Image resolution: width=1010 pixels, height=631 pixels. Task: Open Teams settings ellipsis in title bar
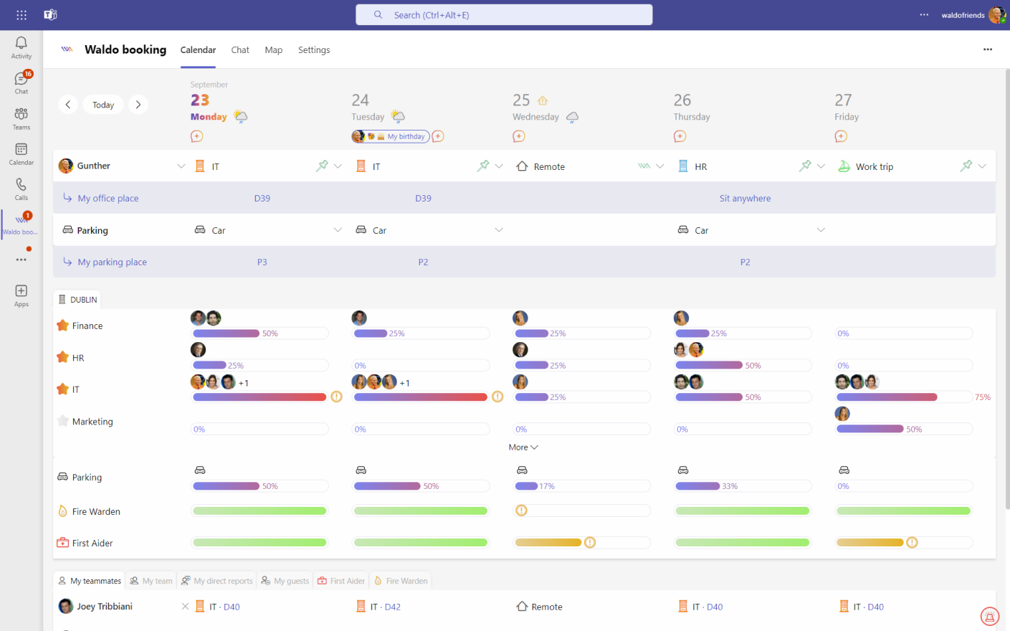point(924,15)
